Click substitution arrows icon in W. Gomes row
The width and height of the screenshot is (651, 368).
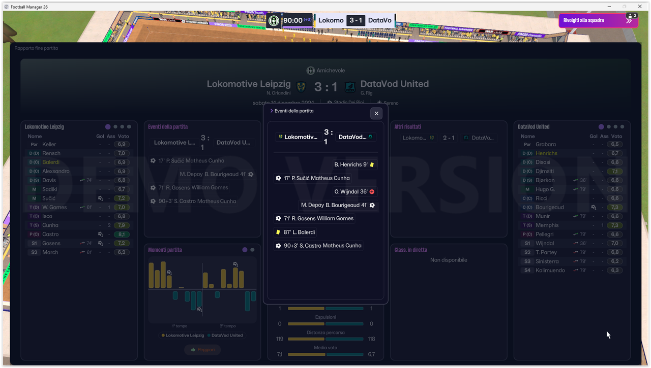point(82,207)
